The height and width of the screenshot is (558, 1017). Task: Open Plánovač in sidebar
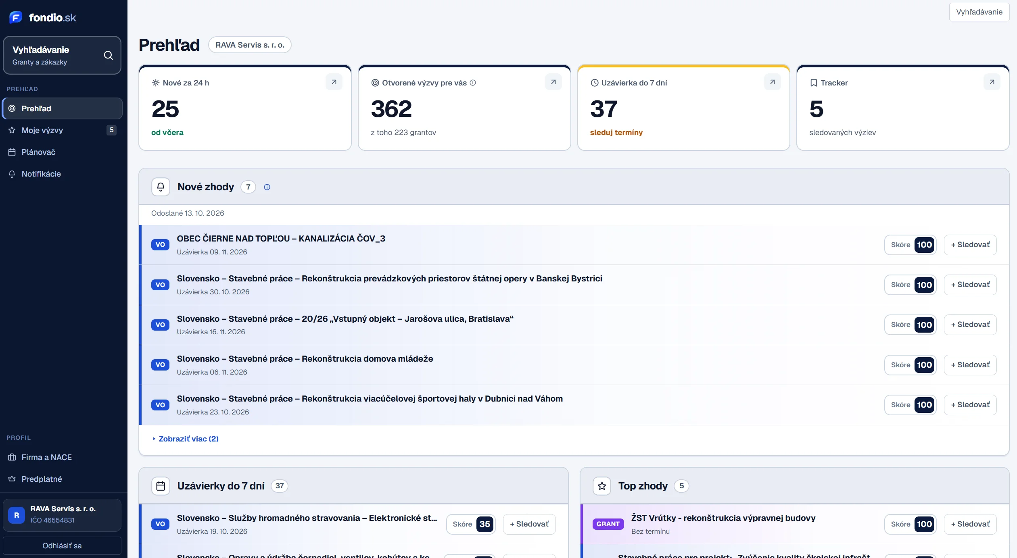click(62, 152)
